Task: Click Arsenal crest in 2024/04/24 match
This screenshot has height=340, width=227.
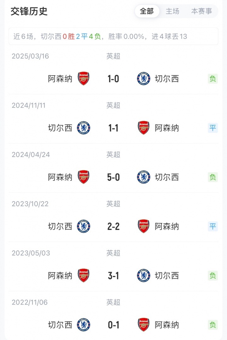Action: (84, 177)
